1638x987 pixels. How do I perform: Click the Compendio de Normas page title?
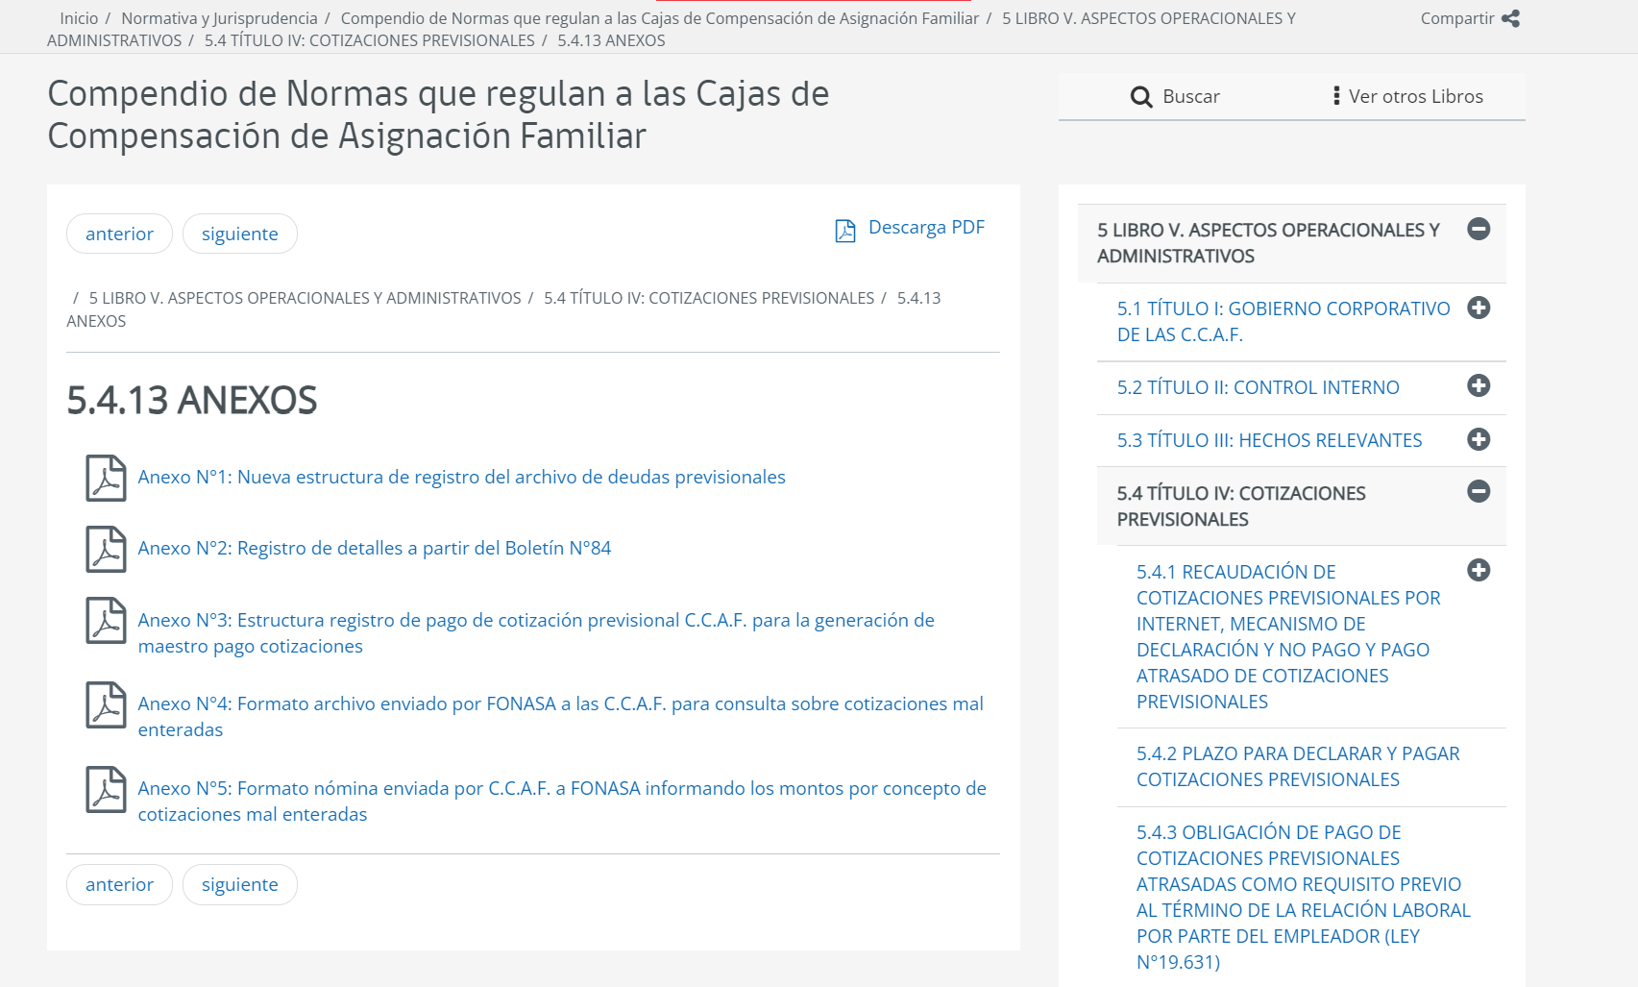pos(438,114)
